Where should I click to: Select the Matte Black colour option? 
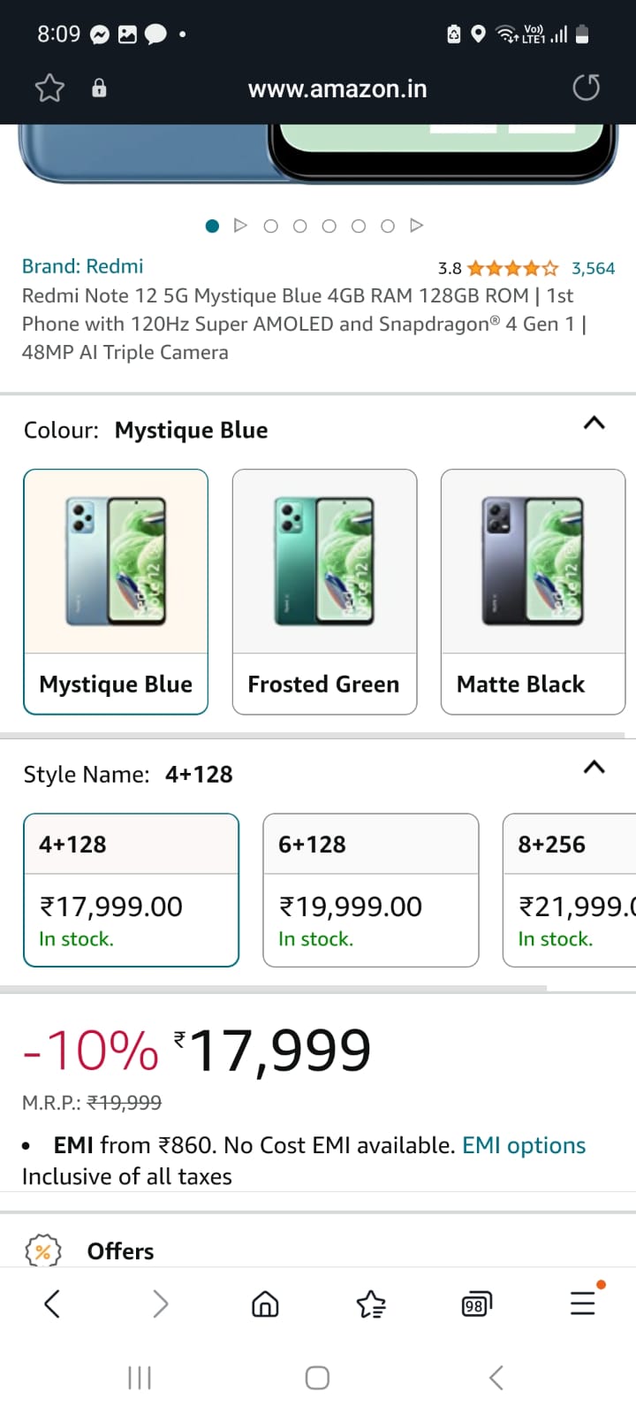point(533,591)
